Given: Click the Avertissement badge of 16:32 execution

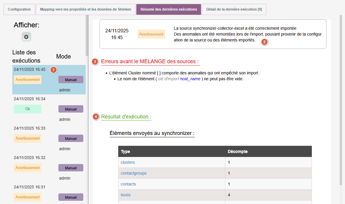Looking at the screenshot, I should pyautogui.click(x=28, y=168).
